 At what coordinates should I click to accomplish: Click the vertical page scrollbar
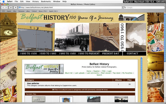click(x=142, y=78)
